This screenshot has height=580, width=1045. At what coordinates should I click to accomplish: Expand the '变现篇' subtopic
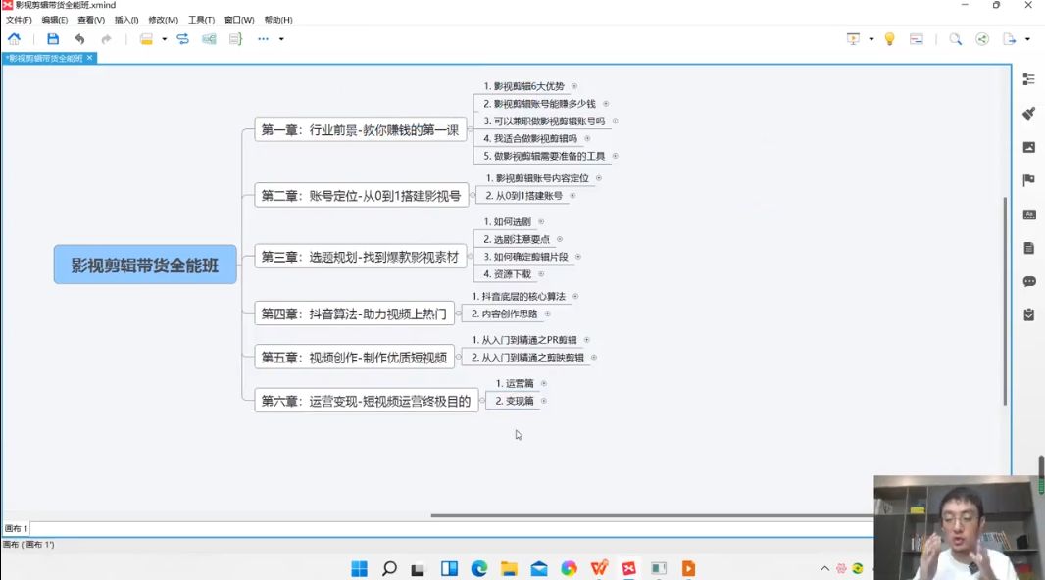544,401
